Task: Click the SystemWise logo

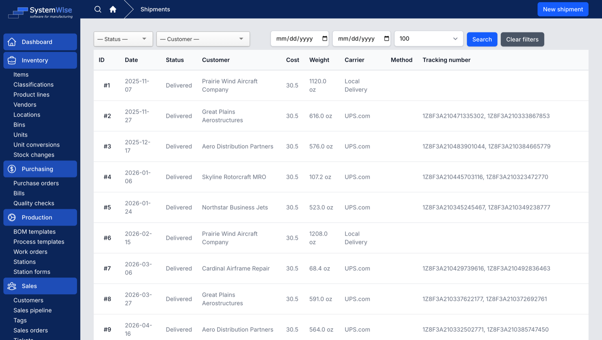Action: pyautogui.click(x=40, y=12)
